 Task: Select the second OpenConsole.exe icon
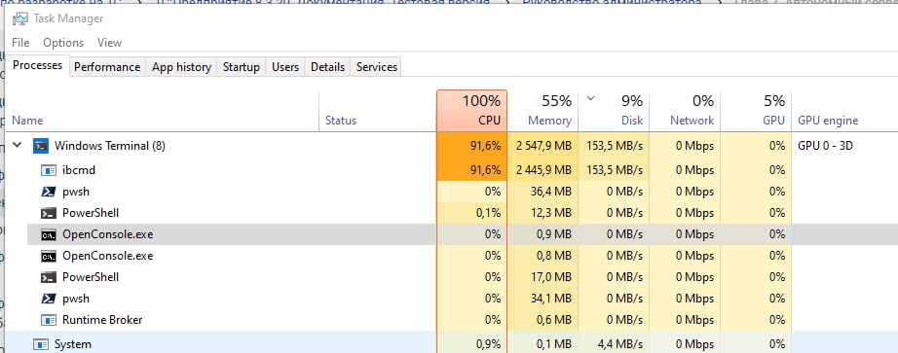tap(49, 256)
